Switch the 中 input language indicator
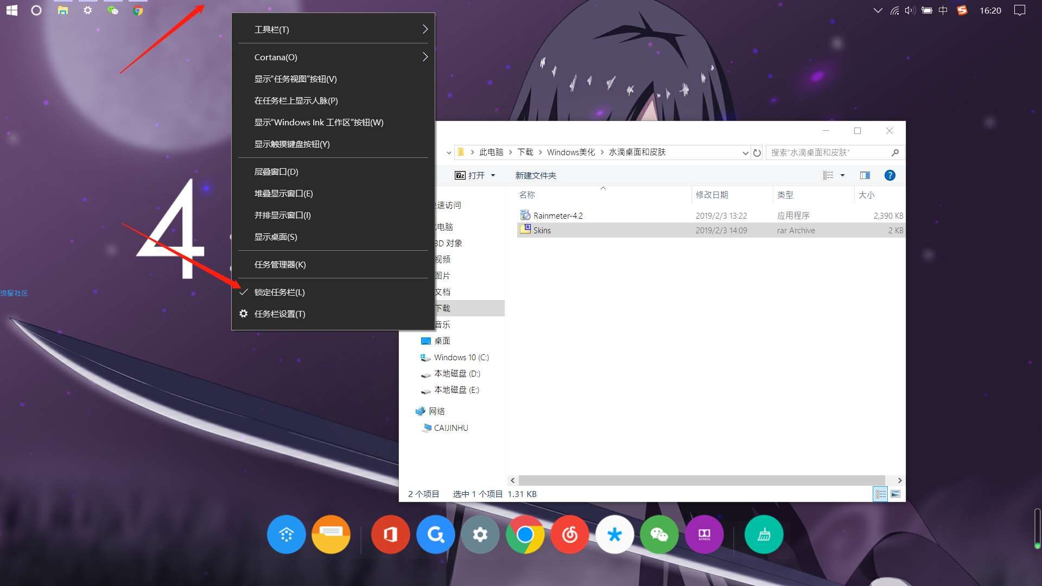 pos(943,10)
